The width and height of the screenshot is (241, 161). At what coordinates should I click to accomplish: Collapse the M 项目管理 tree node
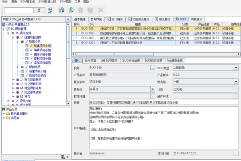pos(4,29)
